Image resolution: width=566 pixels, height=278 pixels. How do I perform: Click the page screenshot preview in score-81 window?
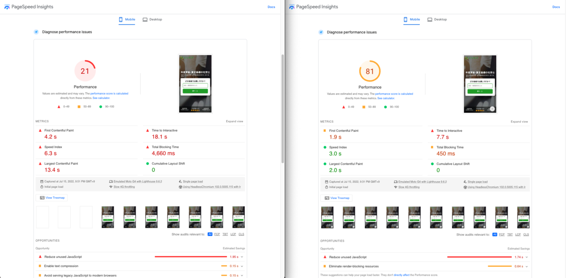[480, 84]
